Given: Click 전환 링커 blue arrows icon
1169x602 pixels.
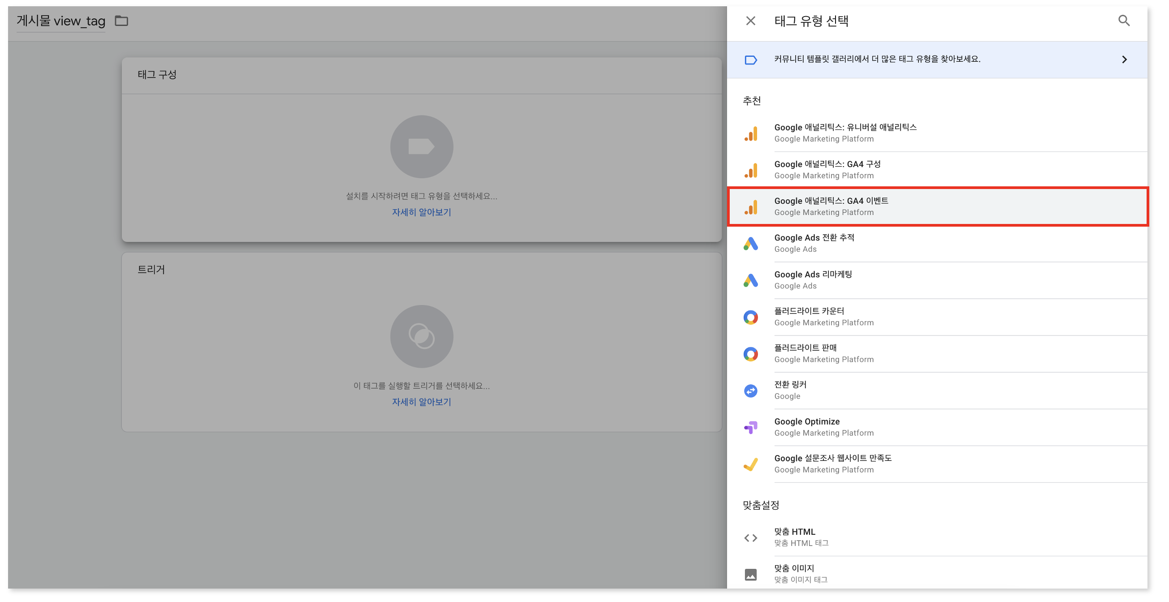Looking at the screenshot, I should tap(751, 391).
